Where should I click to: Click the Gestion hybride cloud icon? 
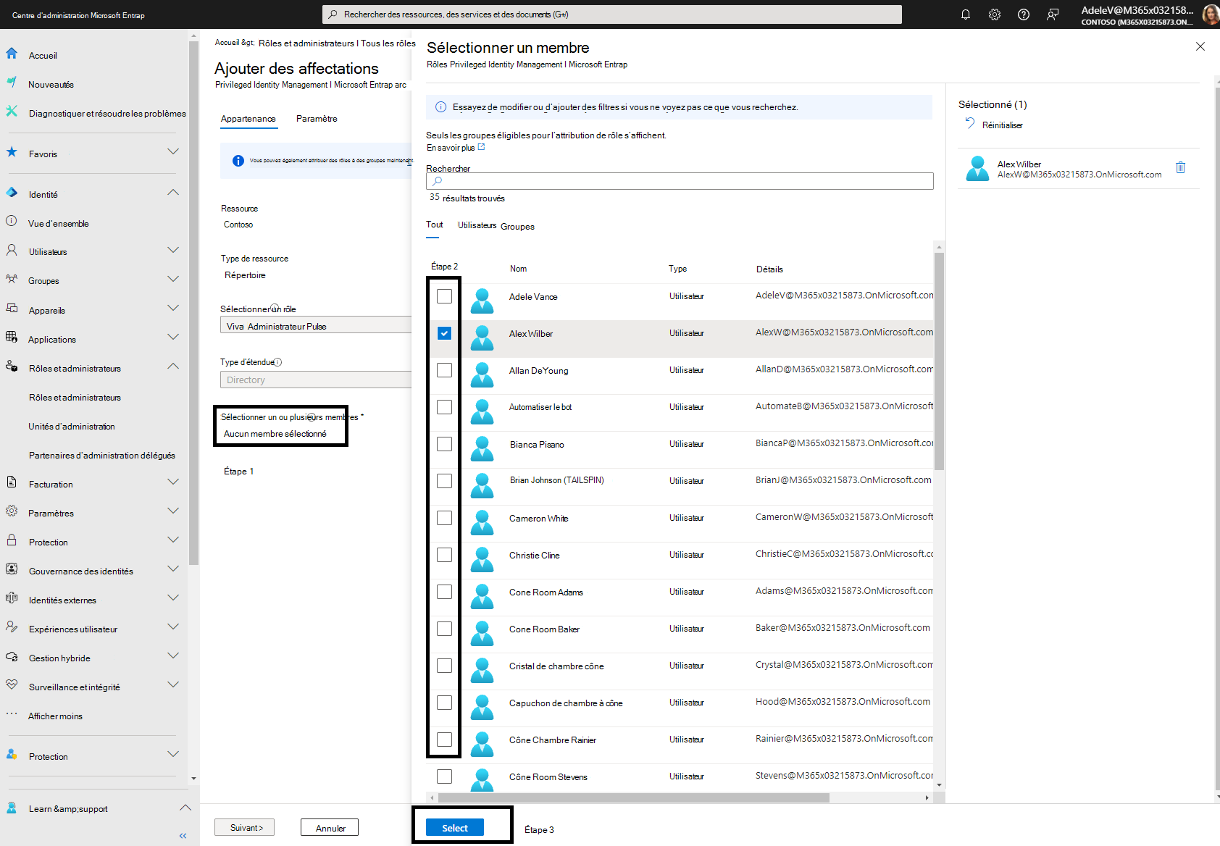point(12,656)
